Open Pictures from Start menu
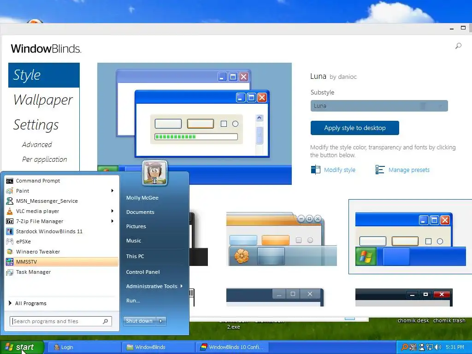This screenshot has width=472, height=354. (x=136, y=226)
